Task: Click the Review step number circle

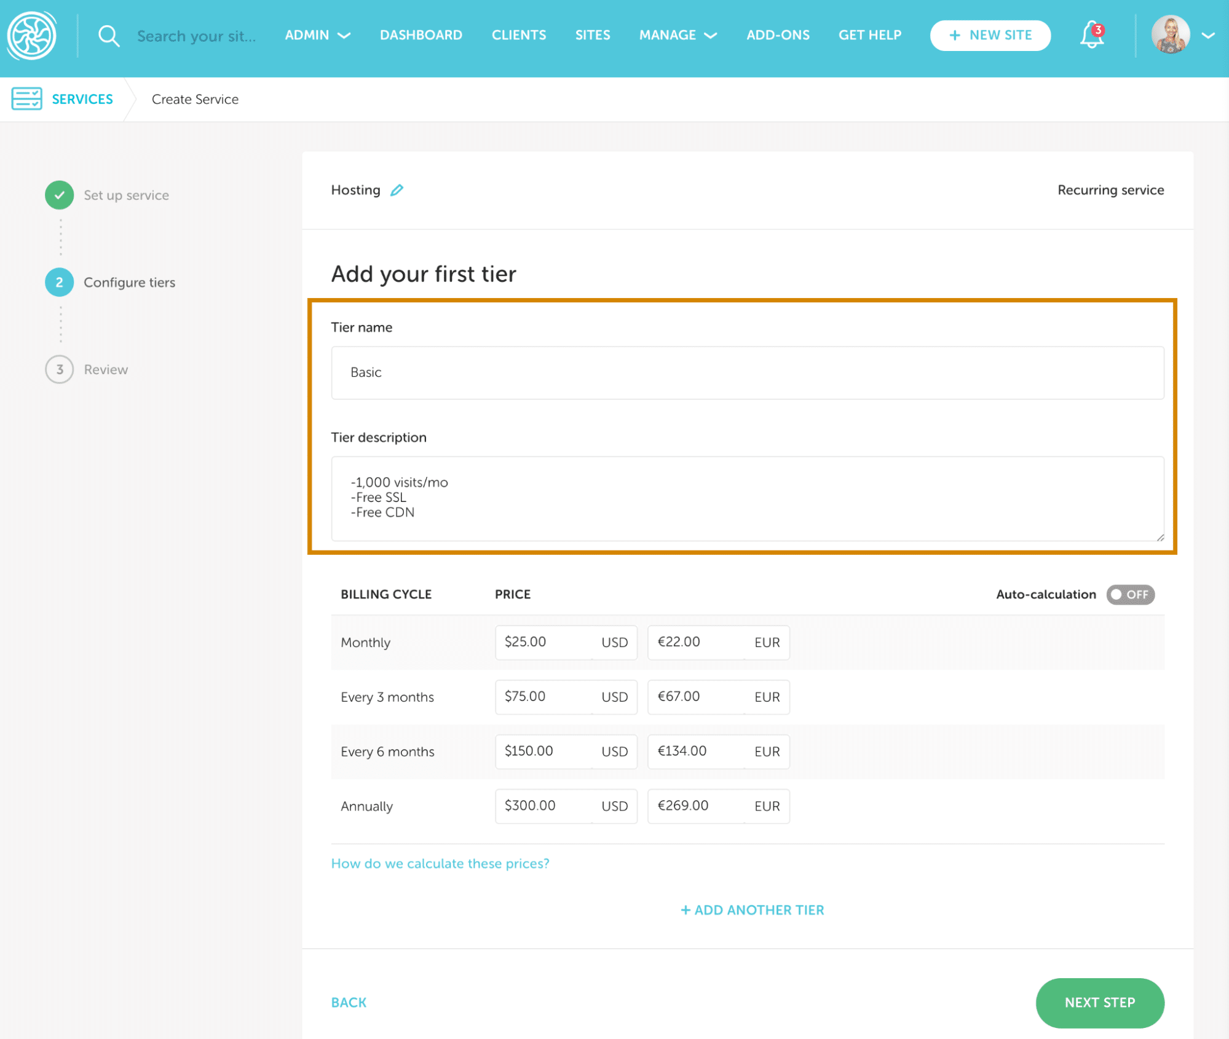Action: tap(60, 369)
